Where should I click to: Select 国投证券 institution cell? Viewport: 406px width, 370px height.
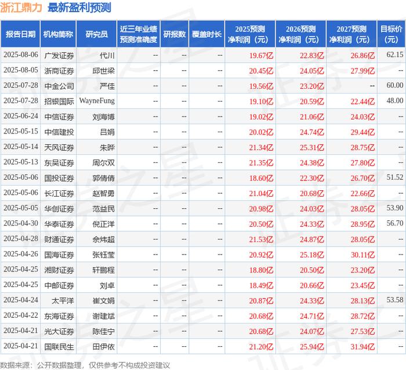click(x=59, y=178)
